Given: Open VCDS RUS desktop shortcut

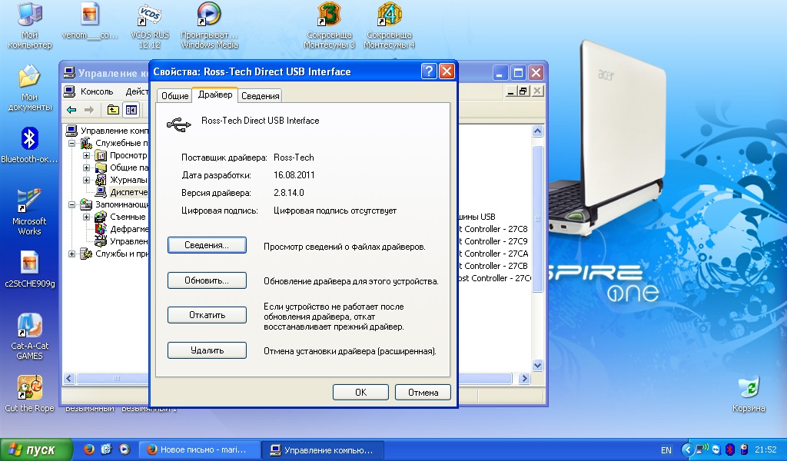Looking at the screenshot, I should tap(149, 15).
